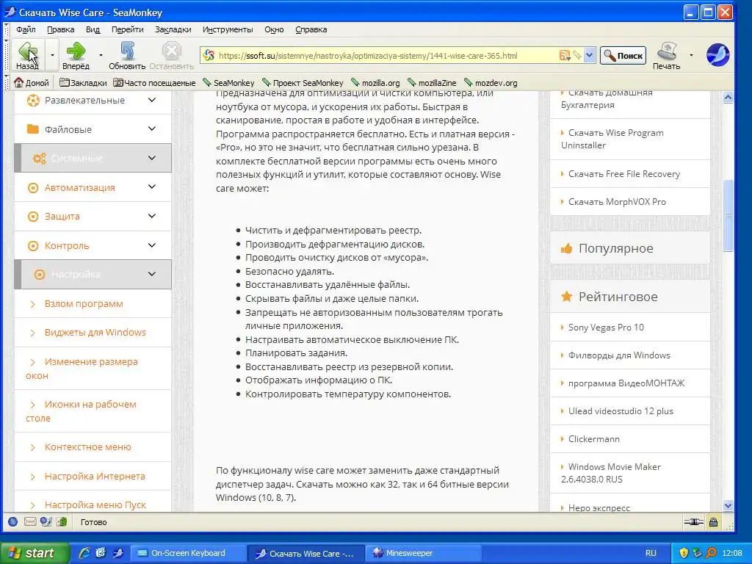Open the Файл menu
752x564 pixels.
point(26,29)
